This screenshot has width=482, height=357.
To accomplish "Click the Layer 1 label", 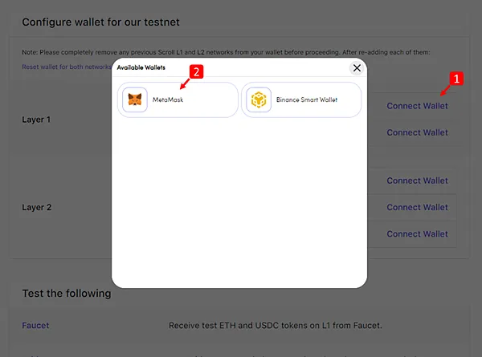I will point(36,120).
